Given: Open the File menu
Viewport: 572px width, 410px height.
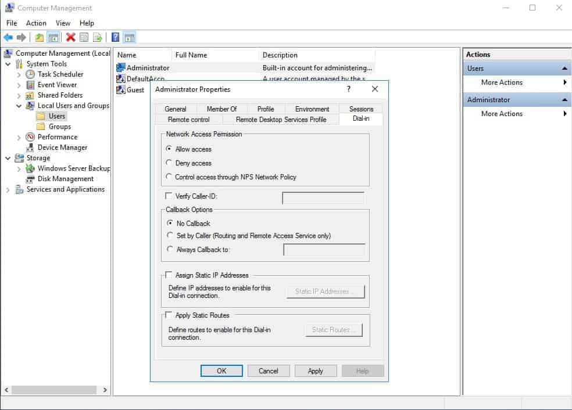Looking at the screenshot, I should pyautogui.click(x=12, y=23).
